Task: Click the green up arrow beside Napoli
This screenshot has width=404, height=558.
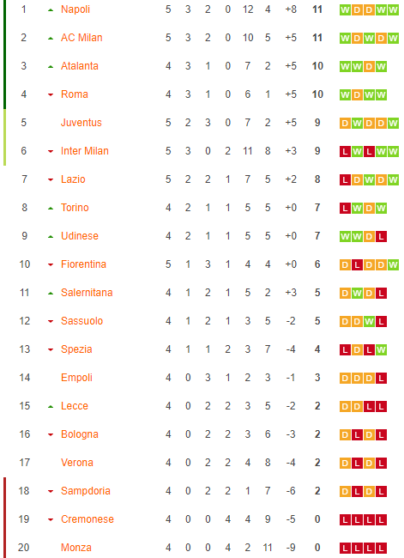Action: [x=51, y=10]
